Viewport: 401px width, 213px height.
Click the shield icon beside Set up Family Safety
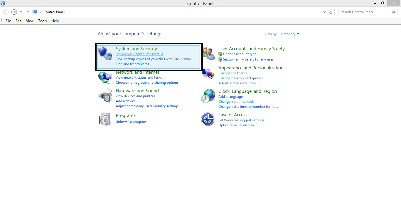tap(220, 59)
